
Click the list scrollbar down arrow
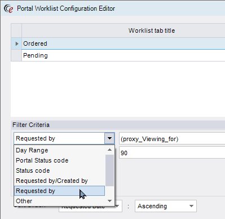click(109, 201)
